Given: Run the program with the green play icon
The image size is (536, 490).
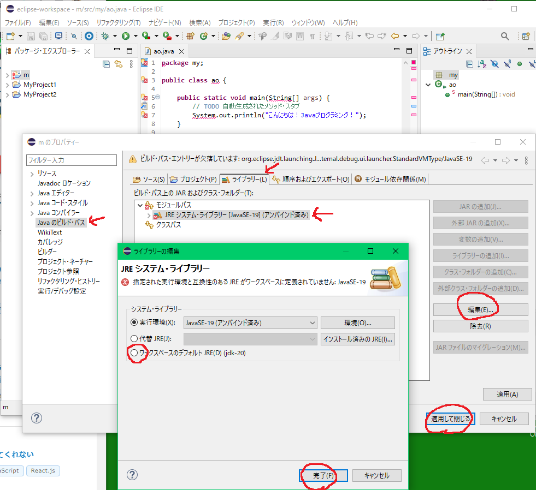Looking at the screenshot, I should tap(126, 36).
